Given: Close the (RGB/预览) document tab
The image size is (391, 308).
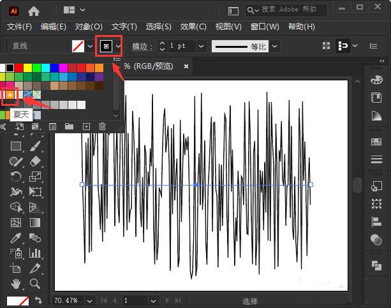Looking at the screenshot, I should point(186,66).
